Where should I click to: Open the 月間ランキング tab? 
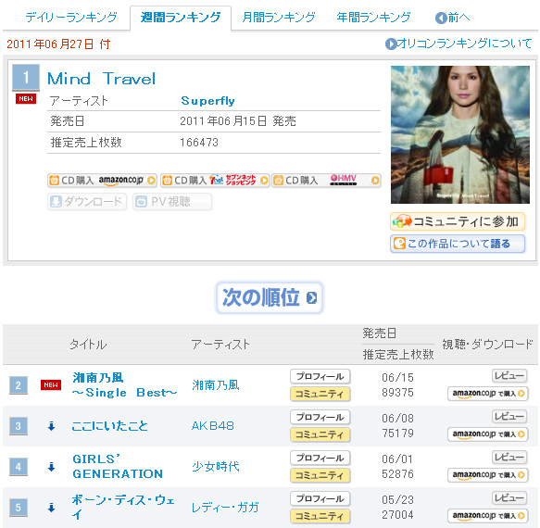pos(279,18)
